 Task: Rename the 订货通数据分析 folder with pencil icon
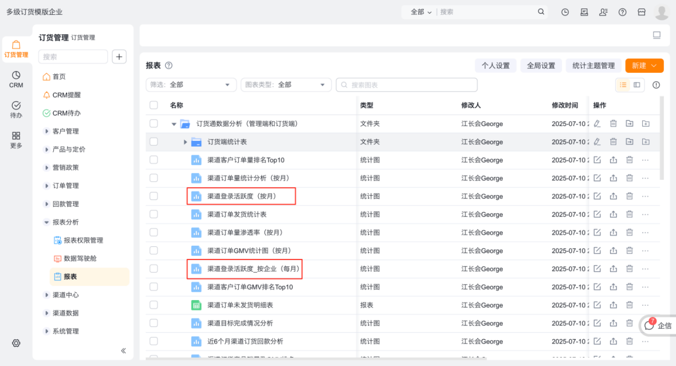[x=597, y=124]
